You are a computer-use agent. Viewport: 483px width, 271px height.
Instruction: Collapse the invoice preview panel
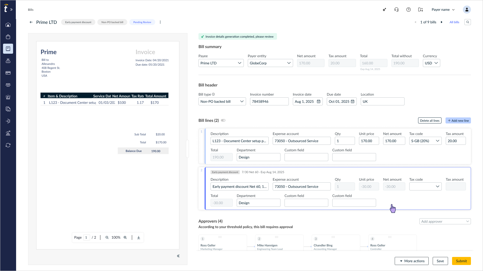pyautogui.click(x=178, y=256)
